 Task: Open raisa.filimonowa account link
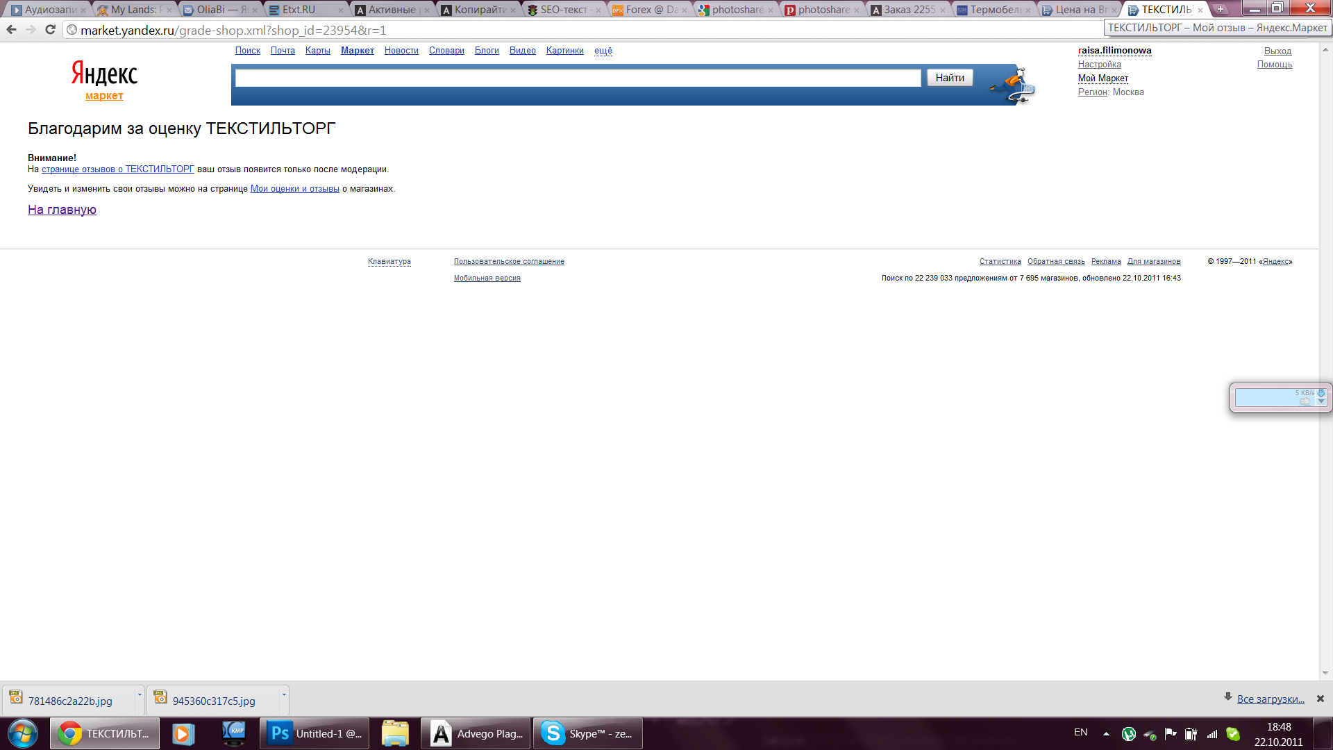click(x=1114, y=51)
